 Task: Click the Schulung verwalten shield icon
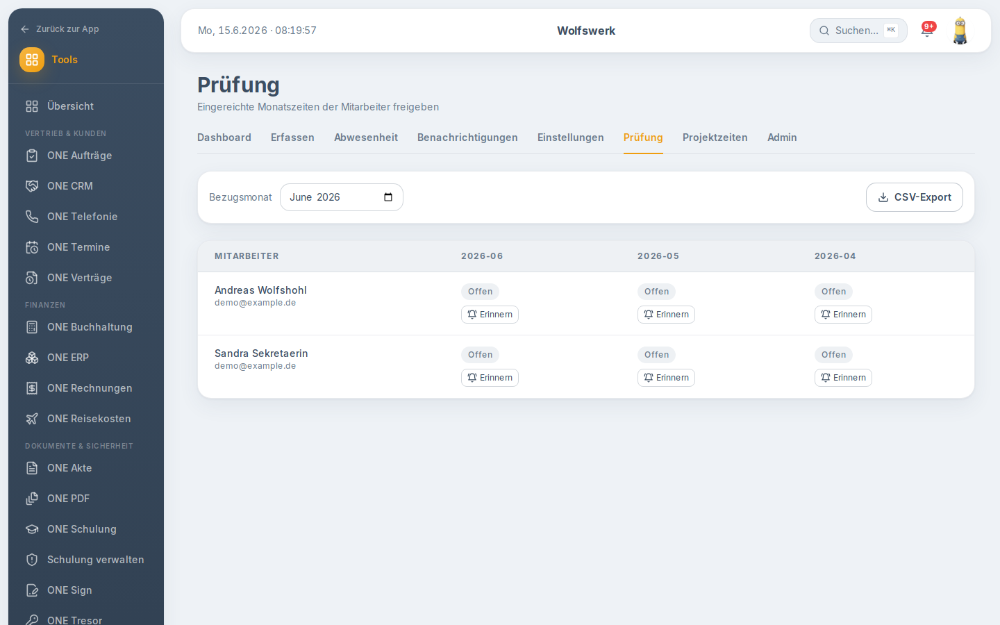(x=32, y=560)
